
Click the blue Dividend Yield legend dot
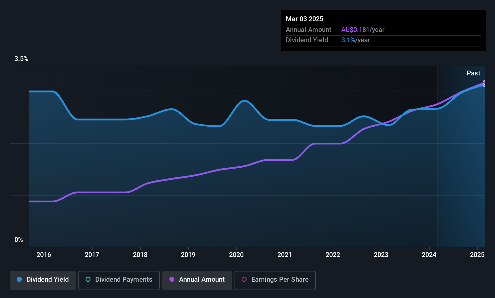[x=19, y=280]
